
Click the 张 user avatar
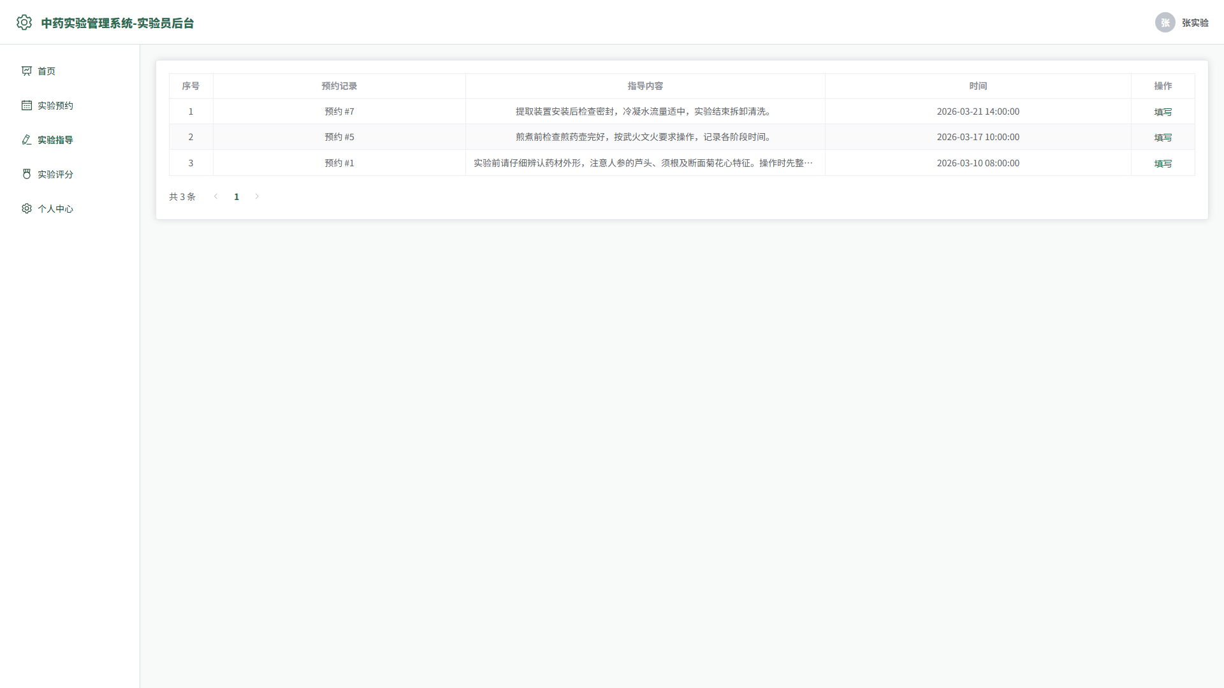pyautogui.click(x=1165, y=22)
